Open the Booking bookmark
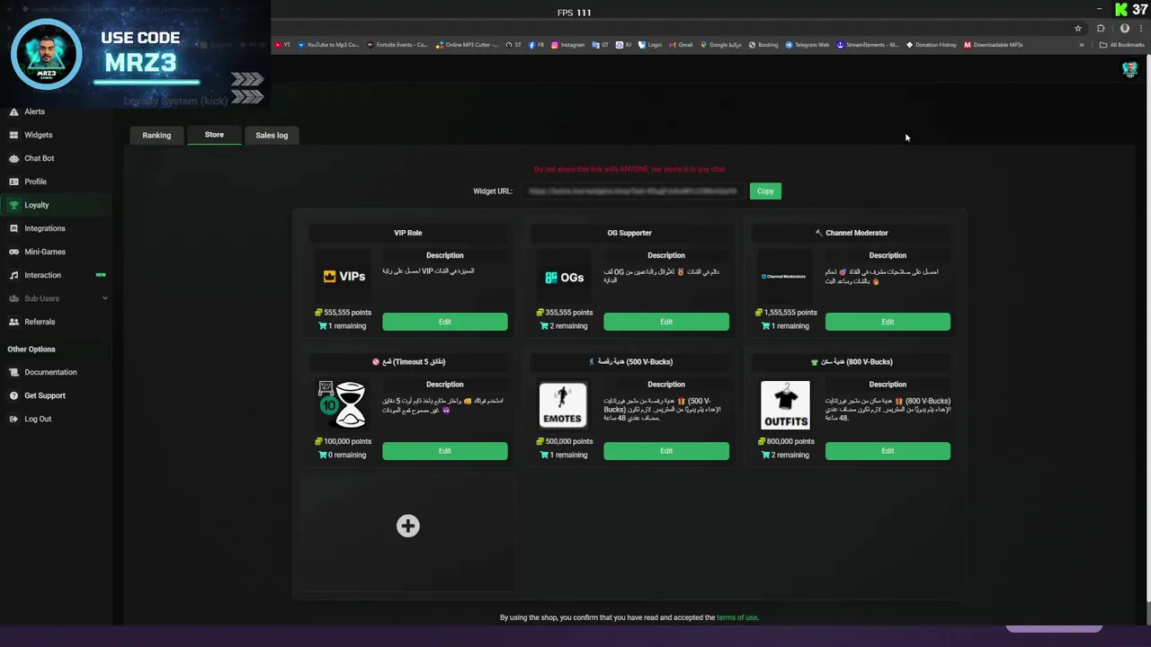The height and width of the screenshot is (647, 1151). pos(763,44)
